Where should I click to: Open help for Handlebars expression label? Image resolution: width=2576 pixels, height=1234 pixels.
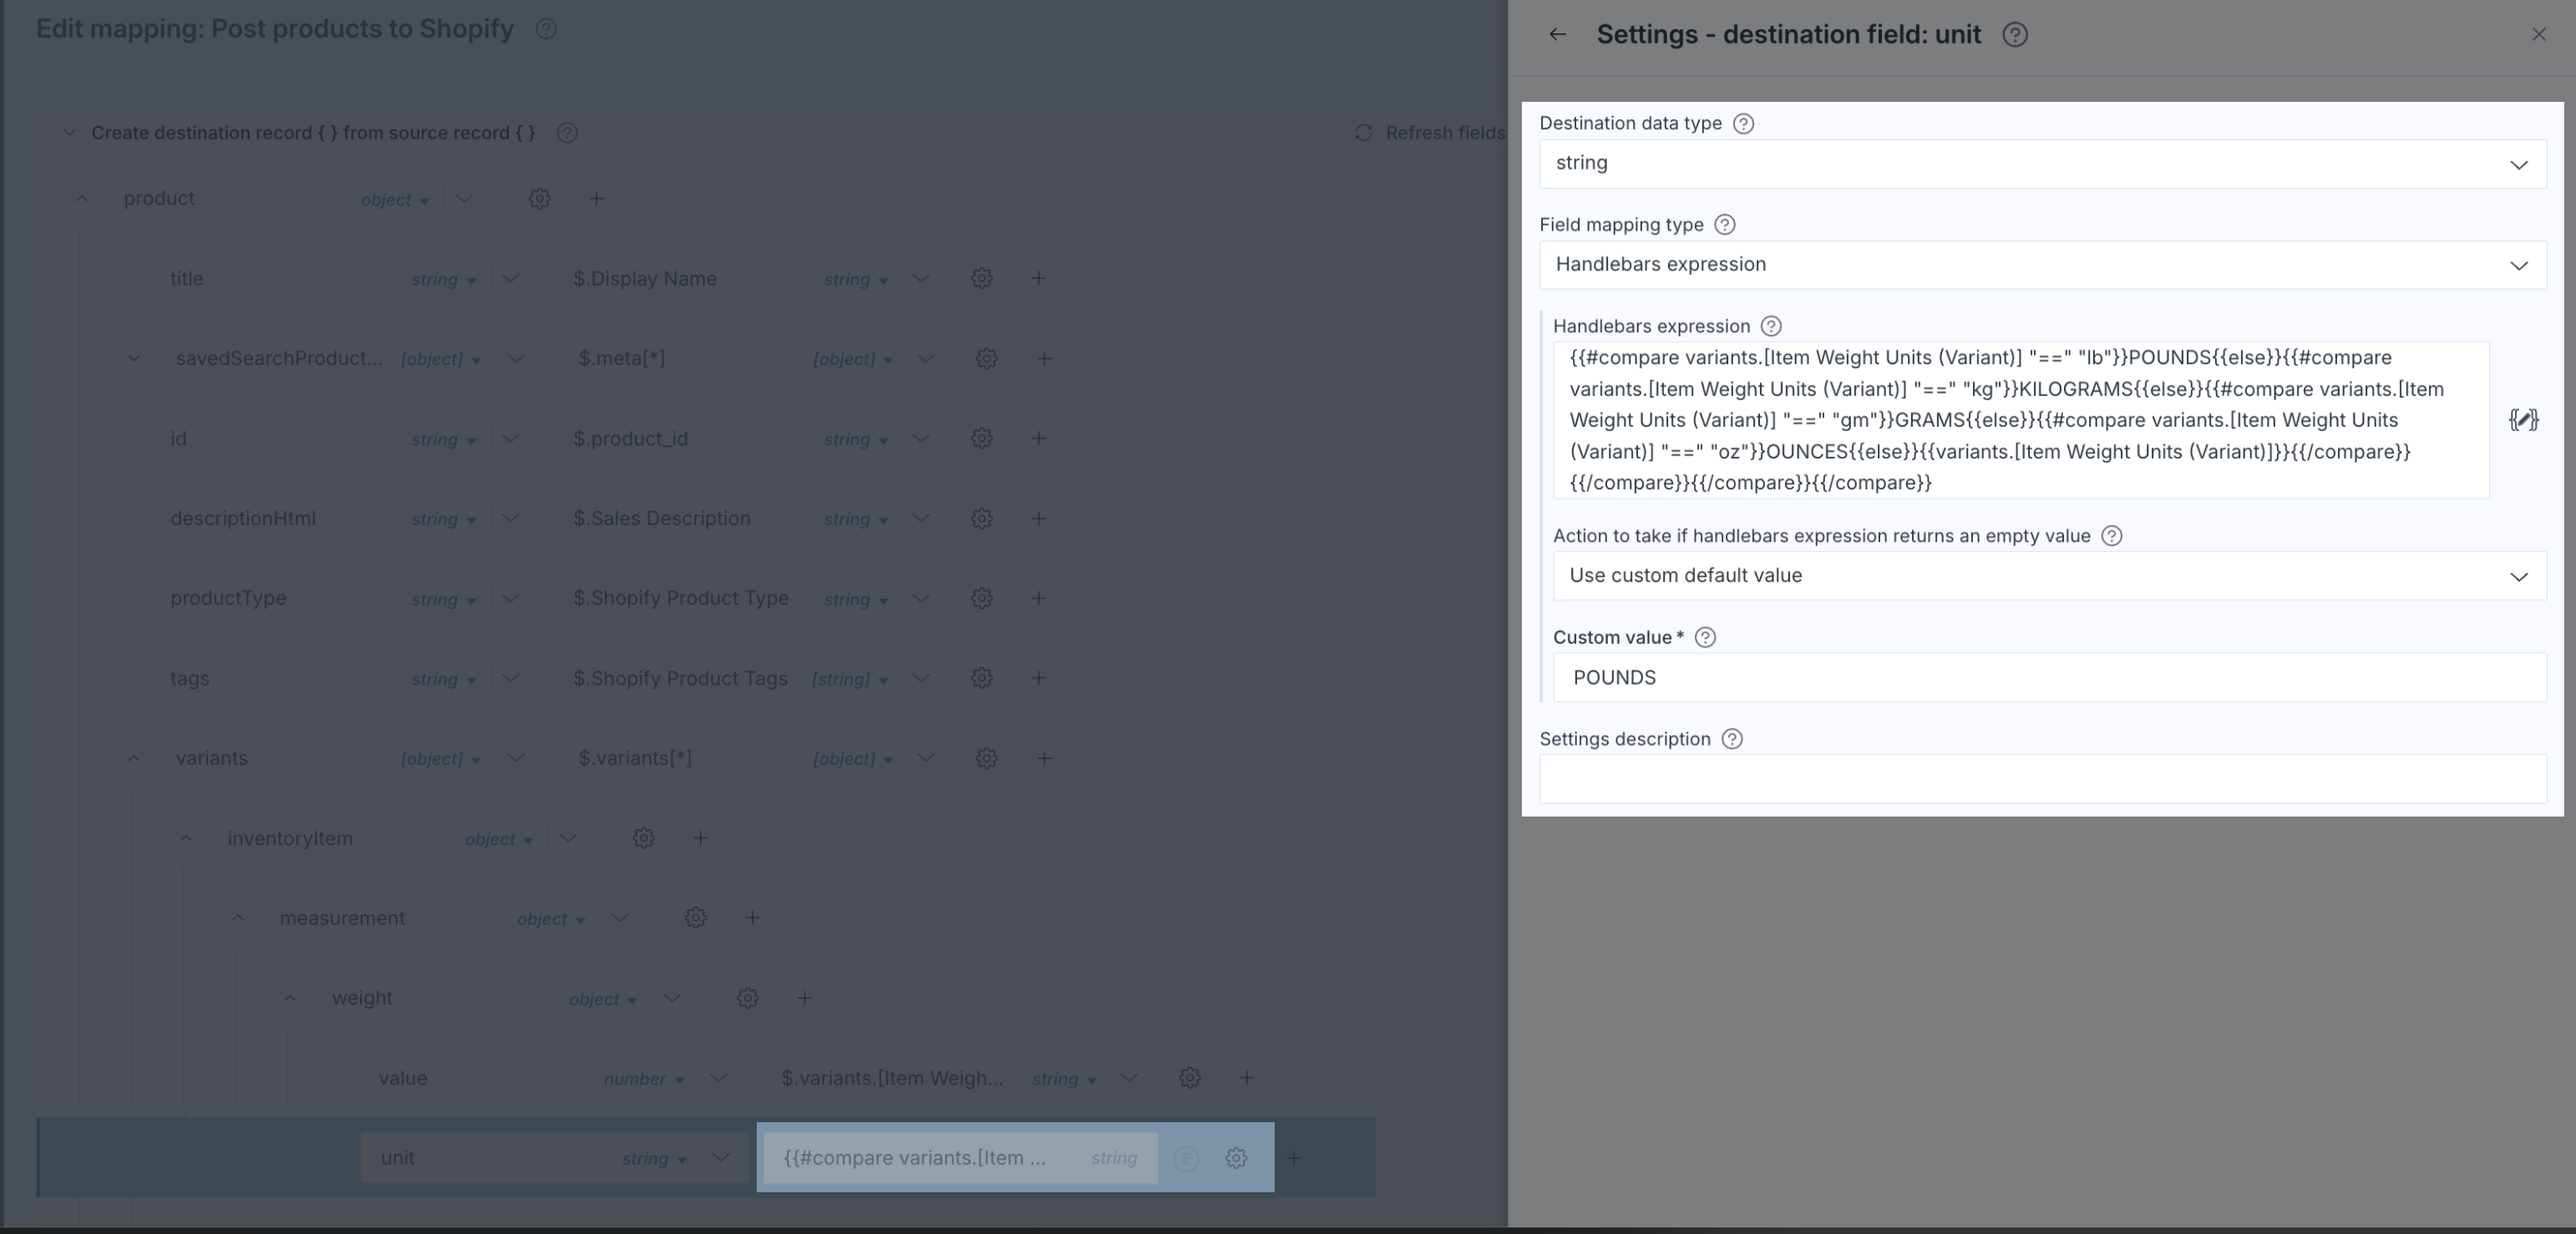tap(1771, 326)
